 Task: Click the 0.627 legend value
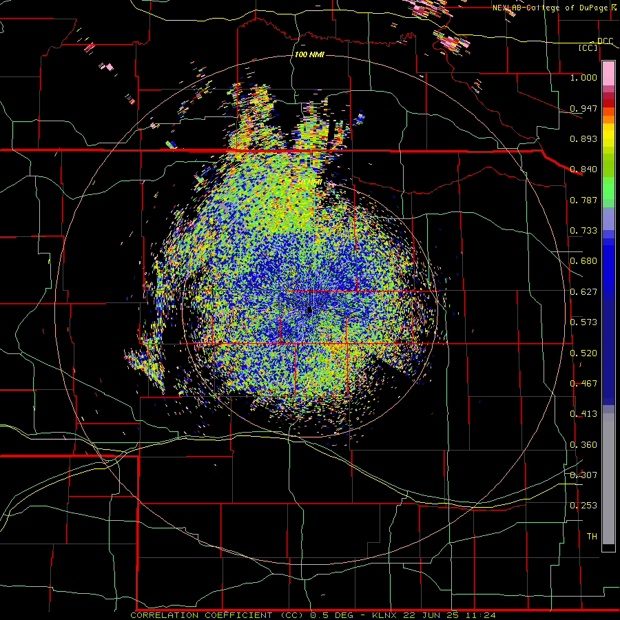point(583,292)
